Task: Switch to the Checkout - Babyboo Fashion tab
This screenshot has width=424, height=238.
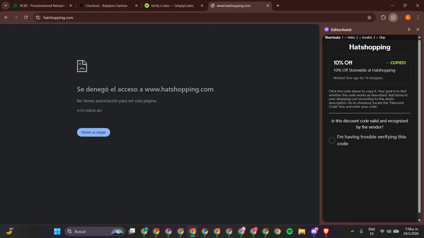Action: click(106, 6)
